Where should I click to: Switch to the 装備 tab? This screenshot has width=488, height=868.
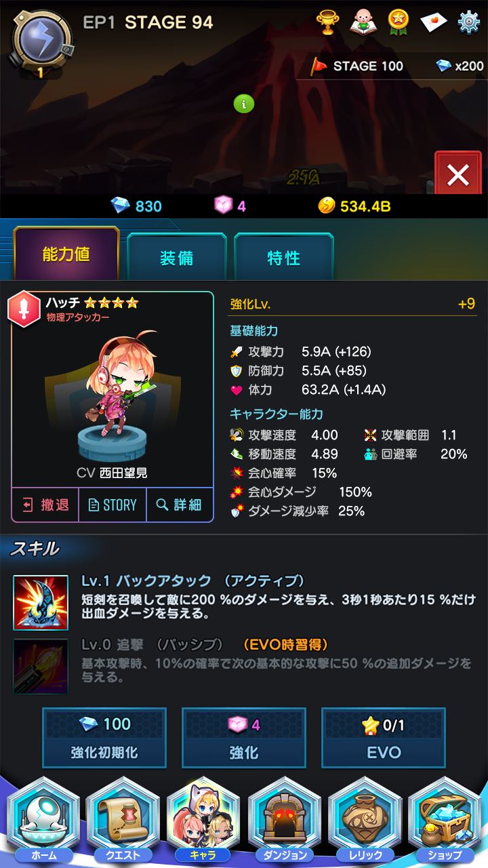pos(177,258)
